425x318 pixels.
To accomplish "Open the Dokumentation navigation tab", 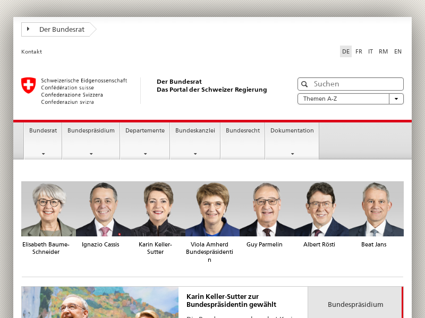I will (x=292, y=141).
